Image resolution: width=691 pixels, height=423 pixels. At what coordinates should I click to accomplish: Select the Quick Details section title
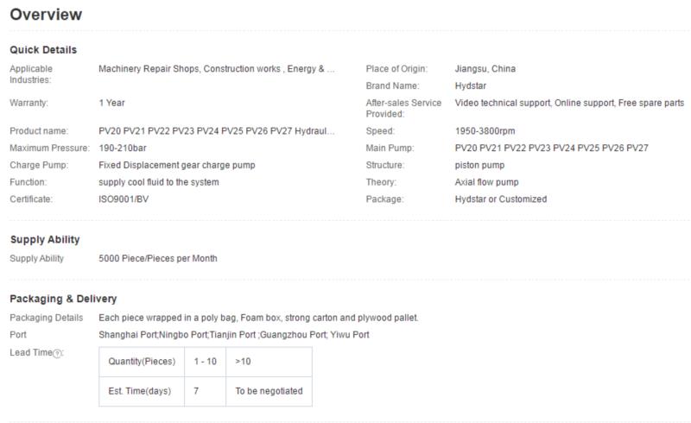pos(43,50)
